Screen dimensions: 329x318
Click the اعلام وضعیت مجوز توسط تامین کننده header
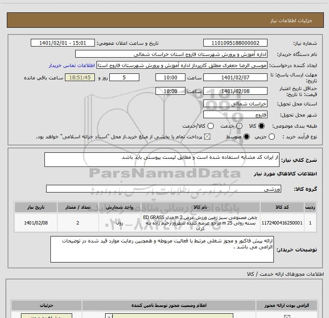(169, 305)
